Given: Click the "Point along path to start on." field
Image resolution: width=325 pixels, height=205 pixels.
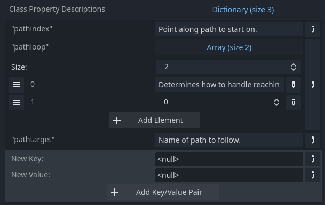Looking at the screenshot, I should click(x=229, y=29).
